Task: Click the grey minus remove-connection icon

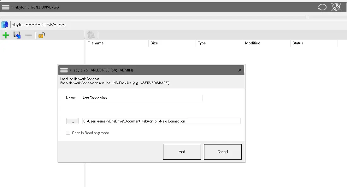Action: click(28, 35)
